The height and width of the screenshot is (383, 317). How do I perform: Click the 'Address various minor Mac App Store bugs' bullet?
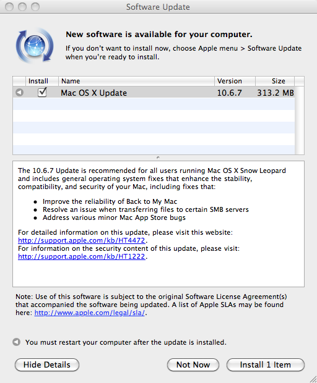click(114, 217)
